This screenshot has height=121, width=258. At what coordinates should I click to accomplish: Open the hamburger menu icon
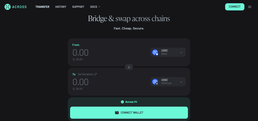pyautogui.click(x=250, y=7)
